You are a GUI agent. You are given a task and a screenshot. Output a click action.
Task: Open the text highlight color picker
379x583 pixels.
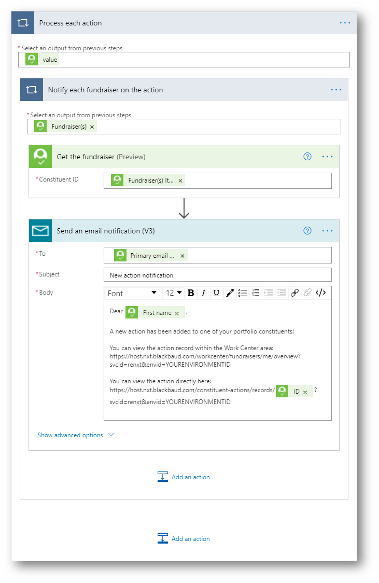[x=230, y=293]
